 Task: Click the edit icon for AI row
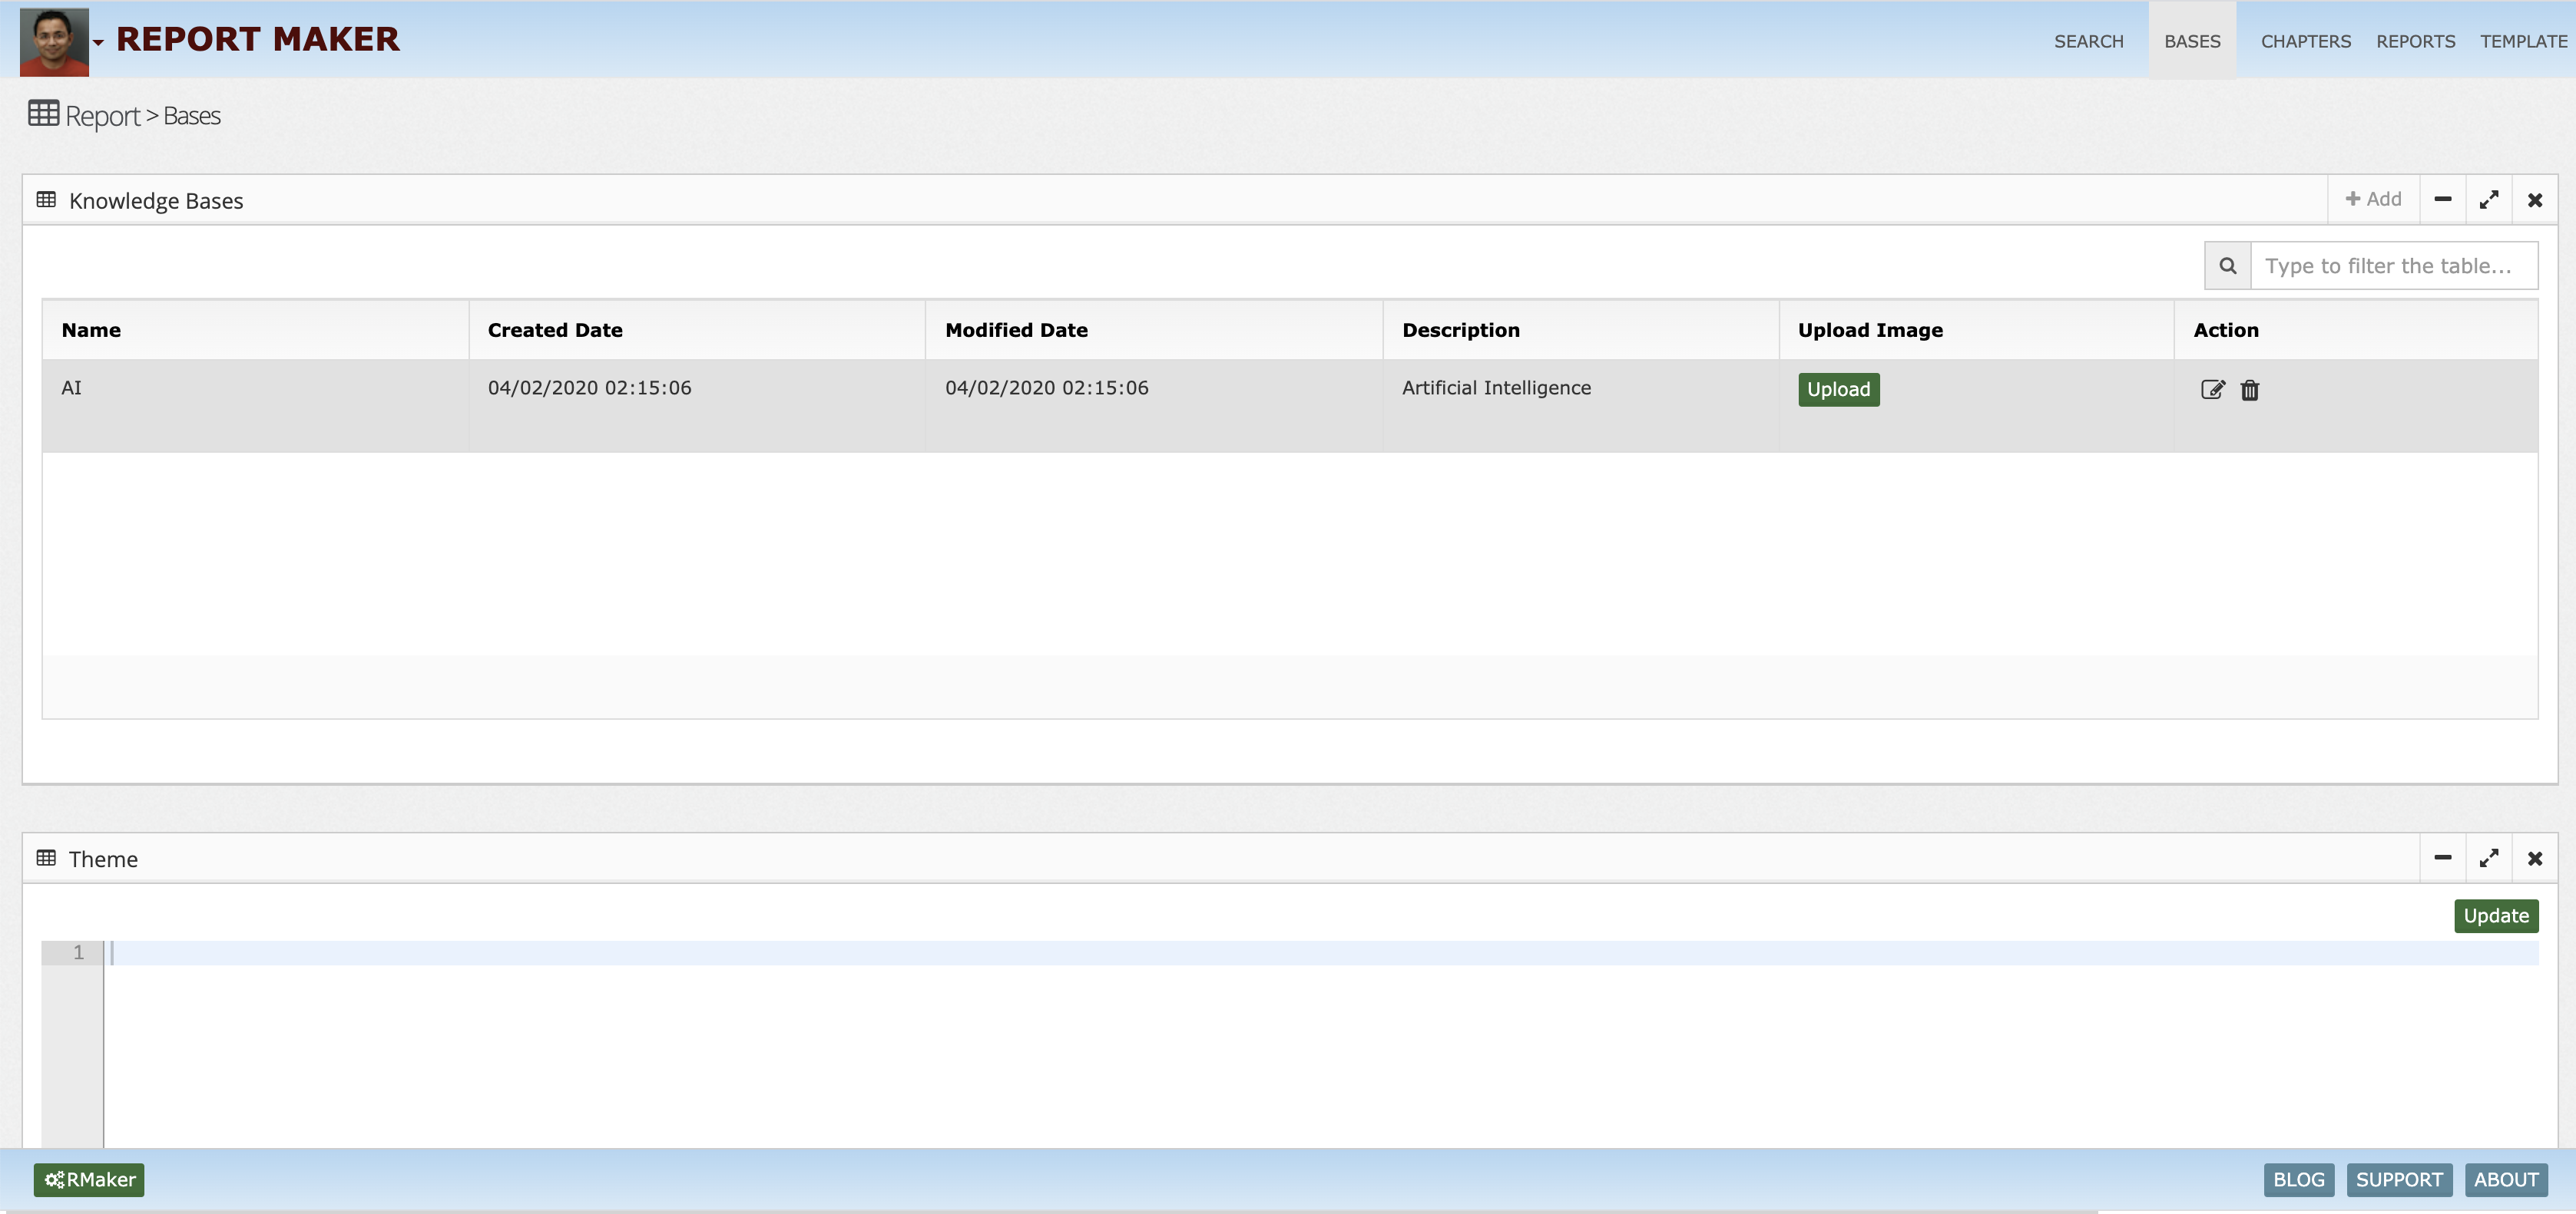coord(2212,390)
